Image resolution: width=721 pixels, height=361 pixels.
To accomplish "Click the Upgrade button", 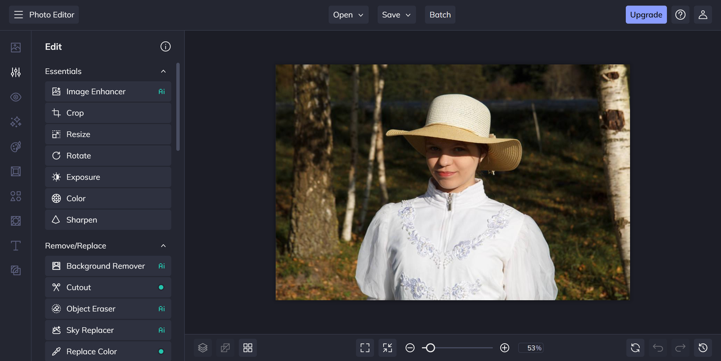I will tap(646, 15).
